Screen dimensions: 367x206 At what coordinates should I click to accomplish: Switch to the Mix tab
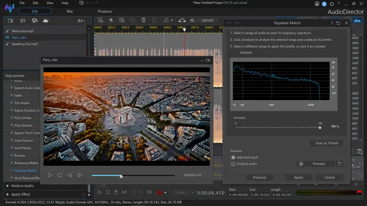(69, 11)
